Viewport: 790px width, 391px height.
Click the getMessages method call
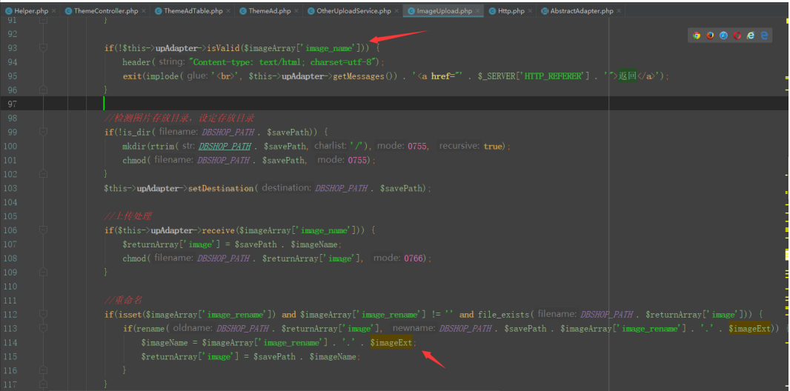click(360, 76)
